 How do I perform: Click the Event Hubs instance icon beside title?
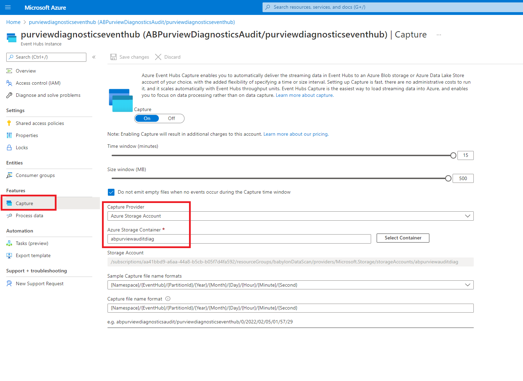[x=11, y=38]
